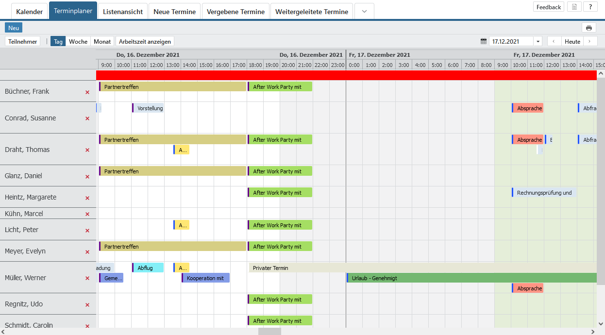The height and width of the screenshot is (335, 605).
Task: Switch to Woche view
Action: 78,41
